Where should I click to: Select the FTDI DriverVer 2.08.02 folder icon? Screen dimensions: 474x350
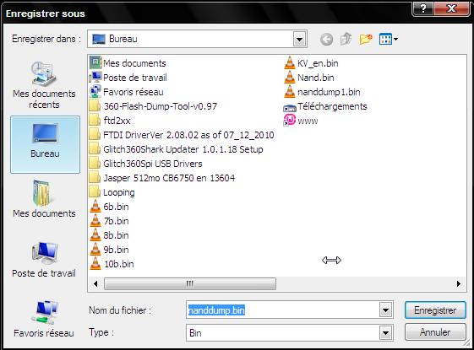[95, 135]
